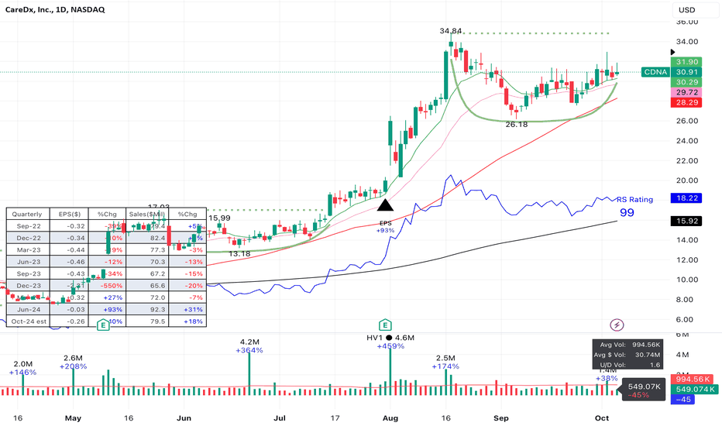Click the blue -45 volume axis label

click(x=682, y=400)
